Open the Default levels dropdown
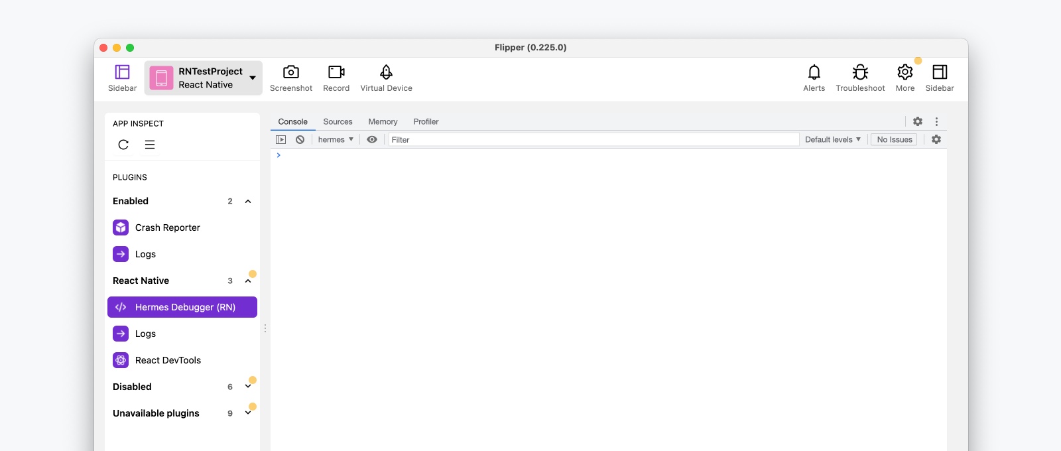The image size is (1061, 451). coord(832,139)
